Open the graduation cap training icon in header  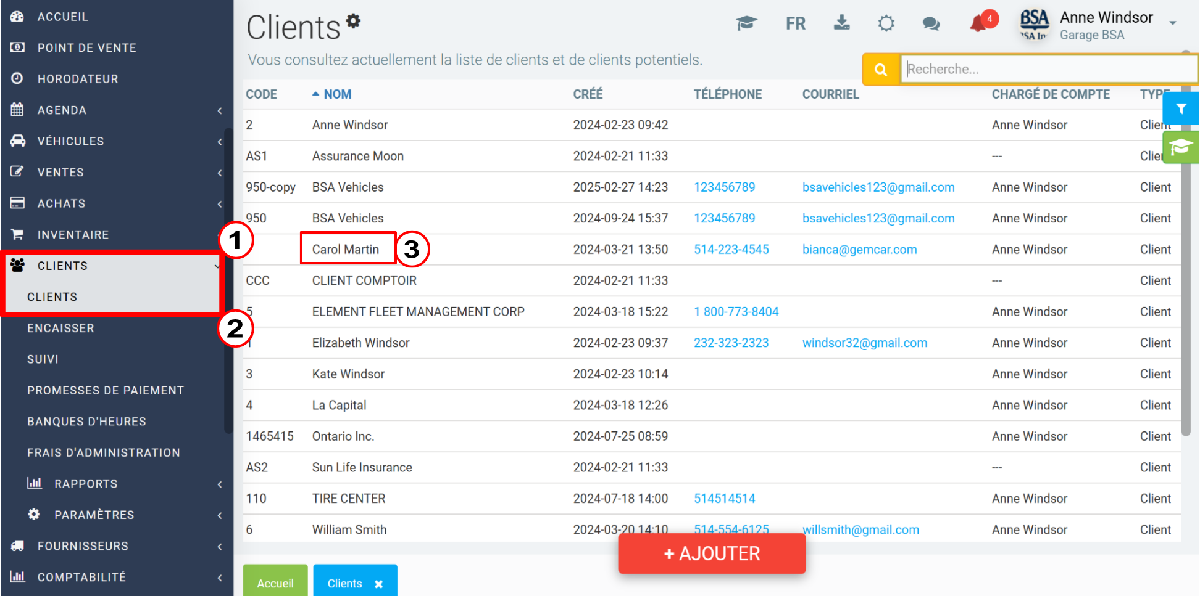746,23
